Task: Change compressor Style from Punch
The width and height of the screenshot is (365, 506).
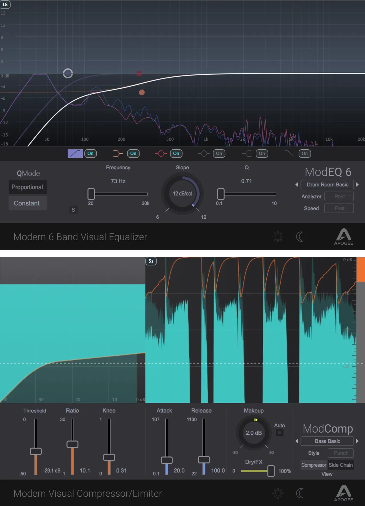Action: pyautogui.click(x=341, y=453)
